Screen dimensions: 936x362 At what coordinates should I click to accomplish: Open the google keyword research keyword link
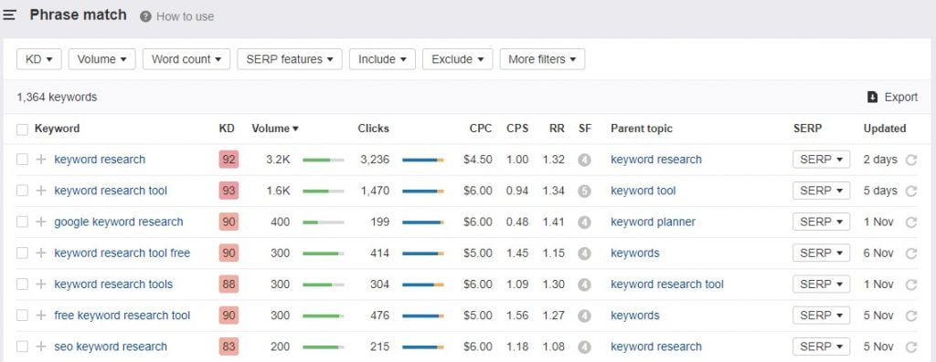tap(119, 222)
